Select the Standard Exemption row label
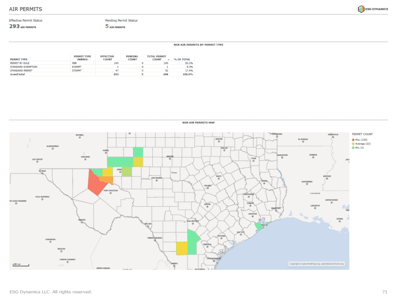 (x=24, y=67)
